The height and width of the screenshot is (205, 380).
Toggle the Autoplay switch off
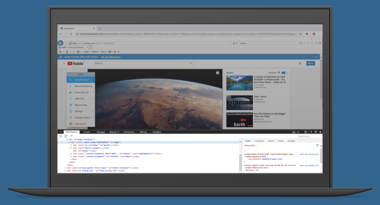point(284,73)
